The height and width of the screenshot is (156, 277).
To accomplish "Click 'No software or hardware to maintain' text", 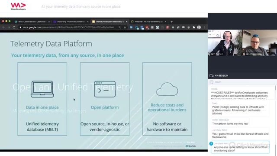I will (167, 127).
